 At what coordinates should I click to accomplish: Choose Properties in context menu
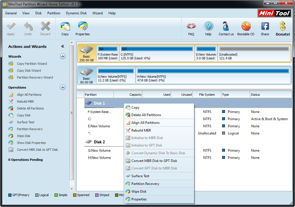click(x=159, y=199)
